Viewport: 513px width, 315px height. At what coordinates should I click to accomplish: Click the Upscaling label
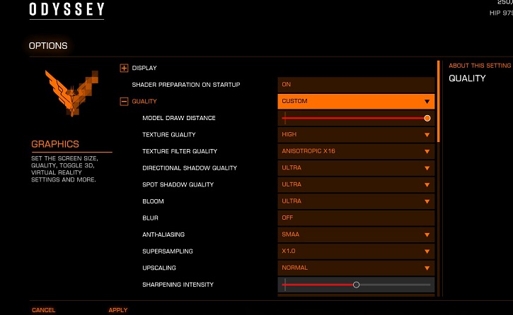tap(159, 268)
